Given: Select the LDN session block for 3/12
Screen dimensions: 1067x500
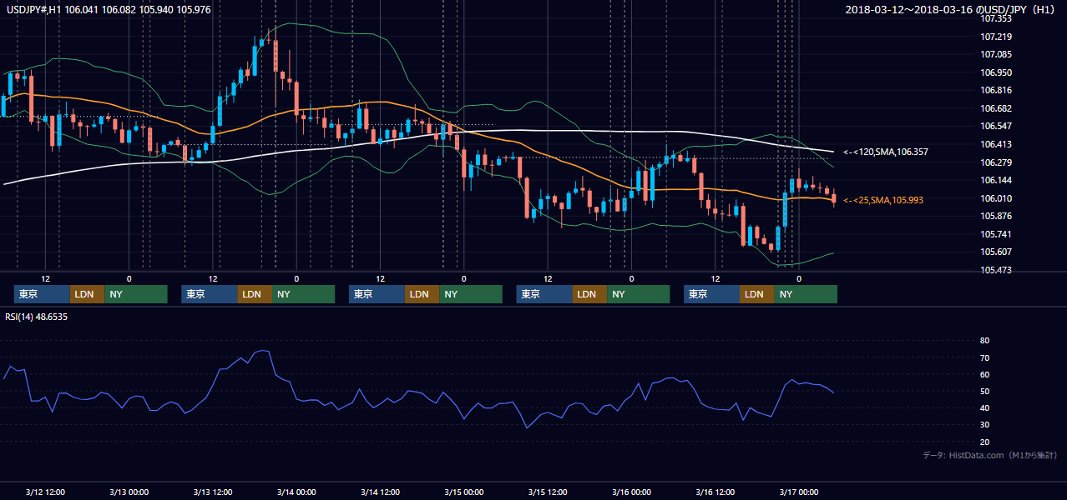Looking at the screenshot, I should [87, 294].
